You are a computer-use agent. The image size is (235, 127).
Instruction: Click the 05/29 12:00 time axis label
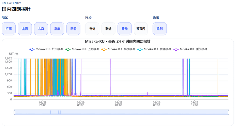(x=194, y=104)
